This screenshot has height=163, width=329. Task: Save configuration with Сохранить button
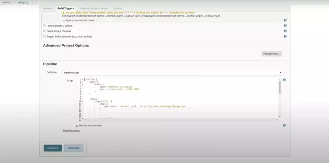pyautogui.click(x=53, y=148)
